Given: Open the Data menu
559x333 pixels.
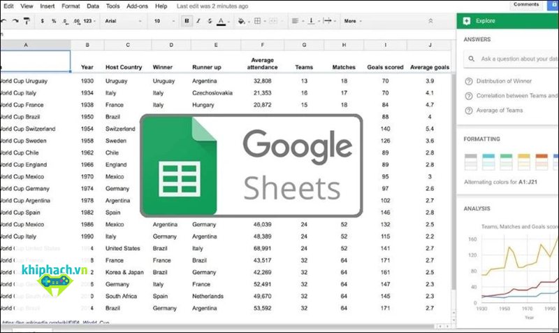Looking at the screenshot, I should pos(93,6).
